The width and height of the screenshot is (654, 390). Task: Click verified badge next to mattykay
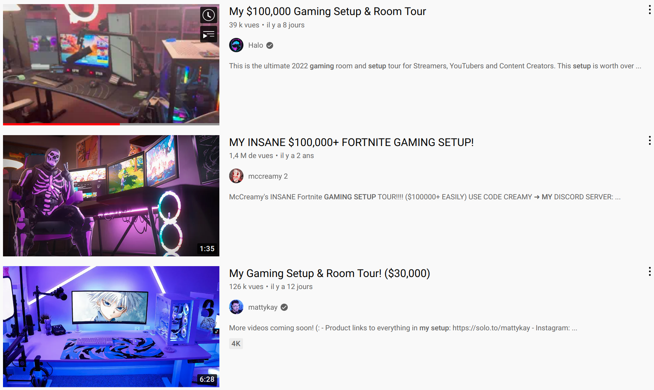[x=284, y=307]
